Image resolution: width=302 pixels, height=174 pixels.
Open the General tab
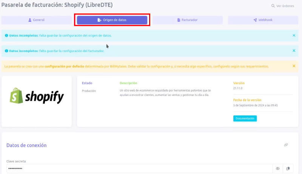[37, 20]
